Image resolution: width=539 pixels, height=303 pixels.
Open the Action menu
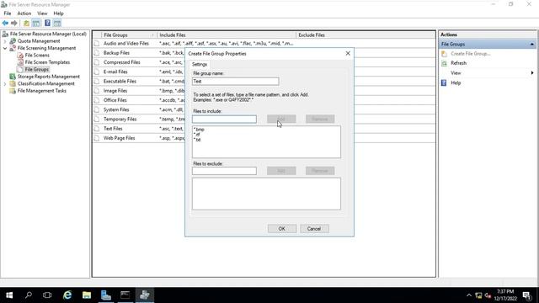click(24, 13)
